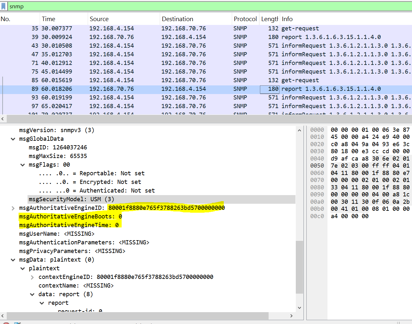Collapse the msgFlags tree node
Screen dimensions: 412x324
tap(23, 165)
